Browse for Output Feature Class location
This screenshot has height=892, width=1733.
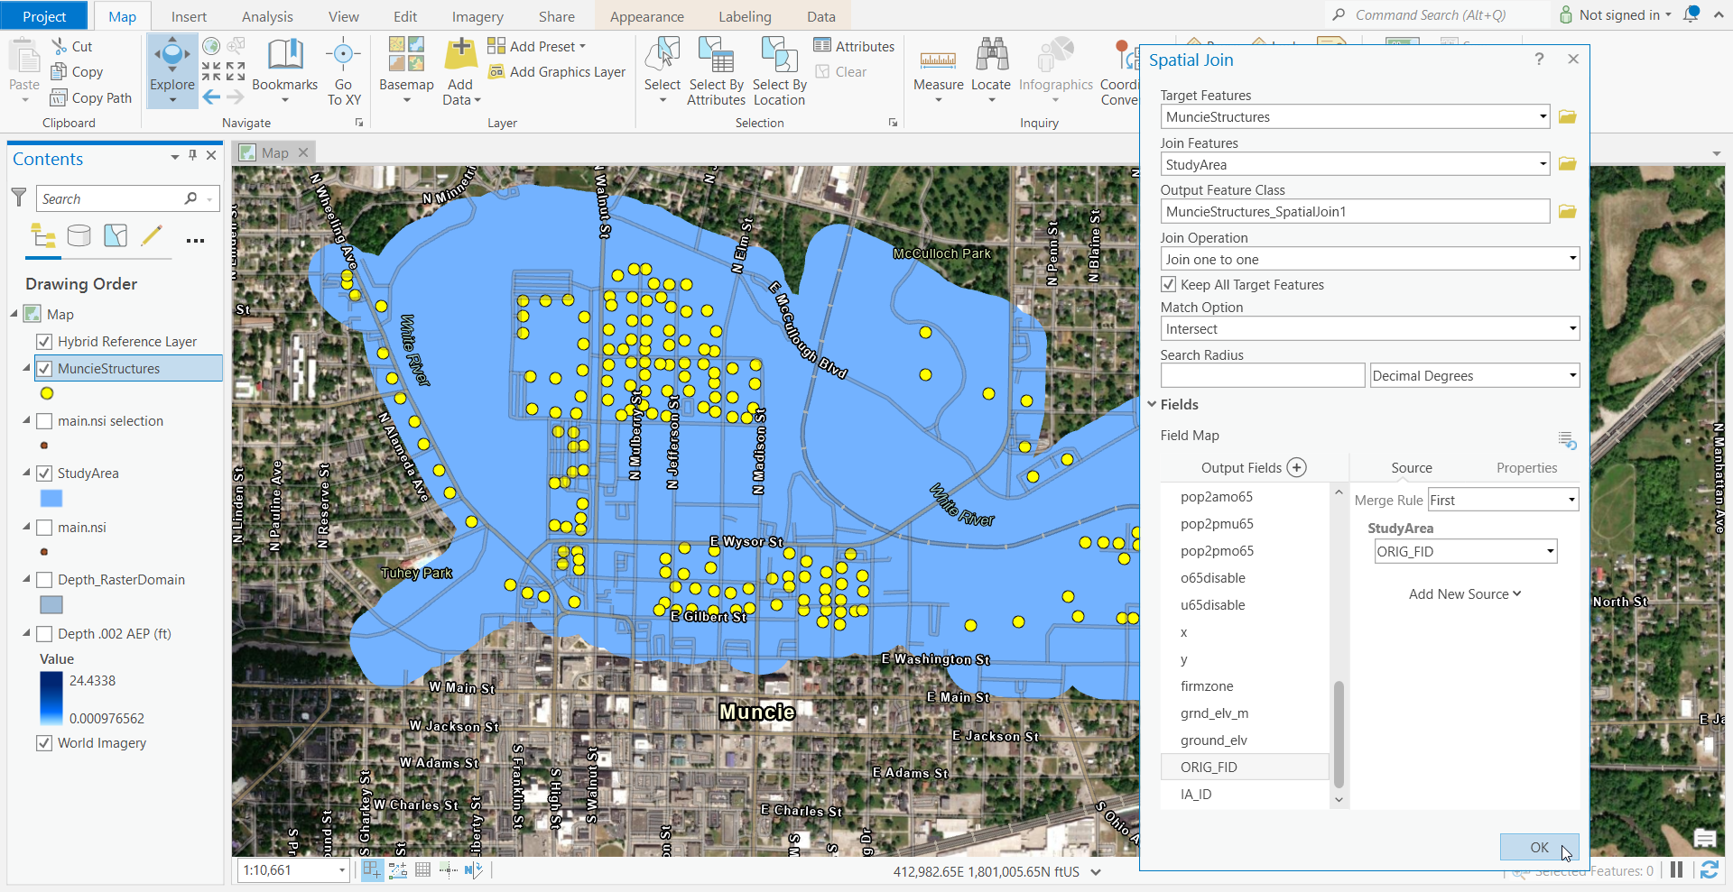pos(1567,212)
